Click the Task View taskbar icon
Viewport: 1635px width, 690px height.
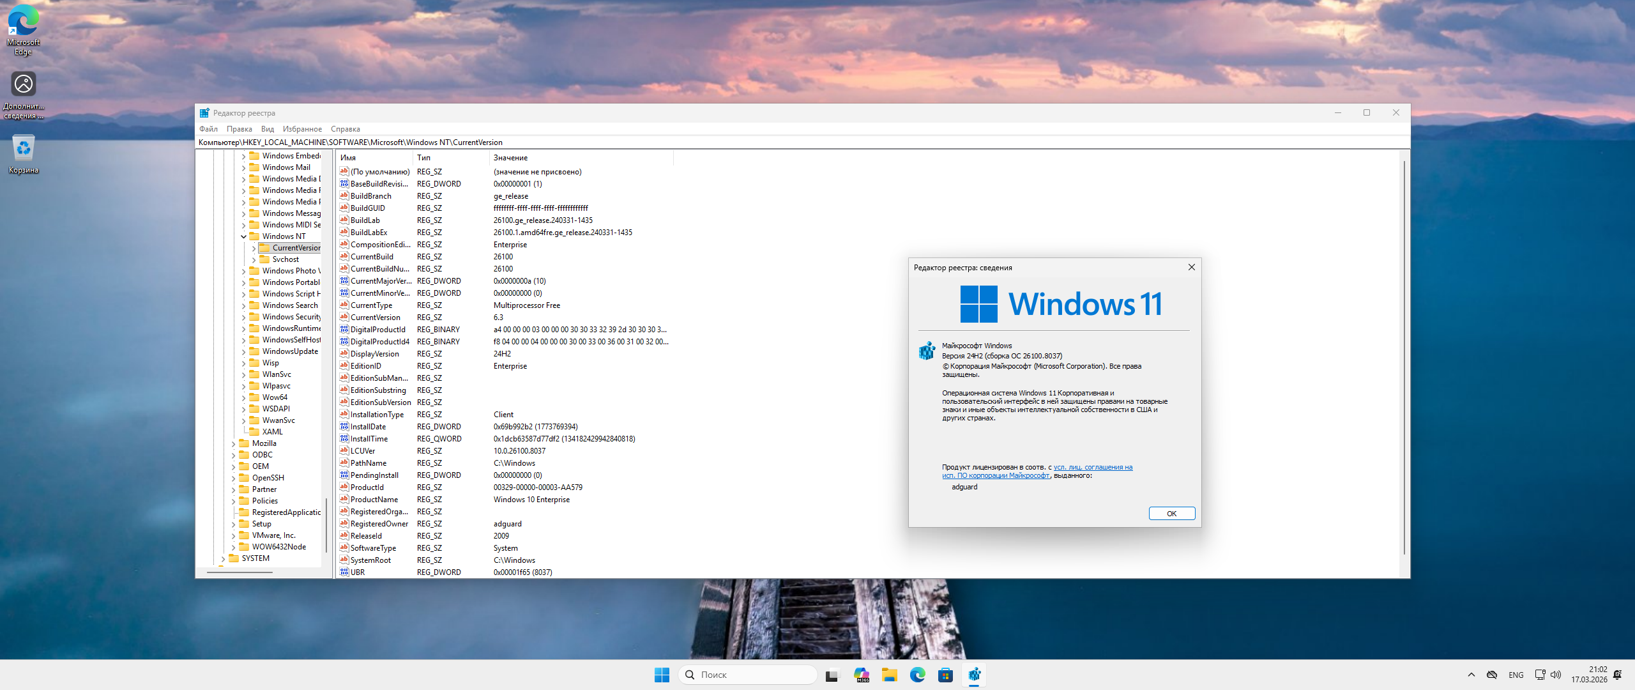832,675
